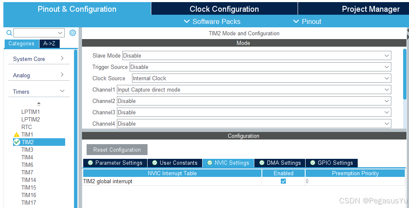Screen dimensions: 409x208
Task: Click the Preemption Priority column header
Action: tap(355, 173)
